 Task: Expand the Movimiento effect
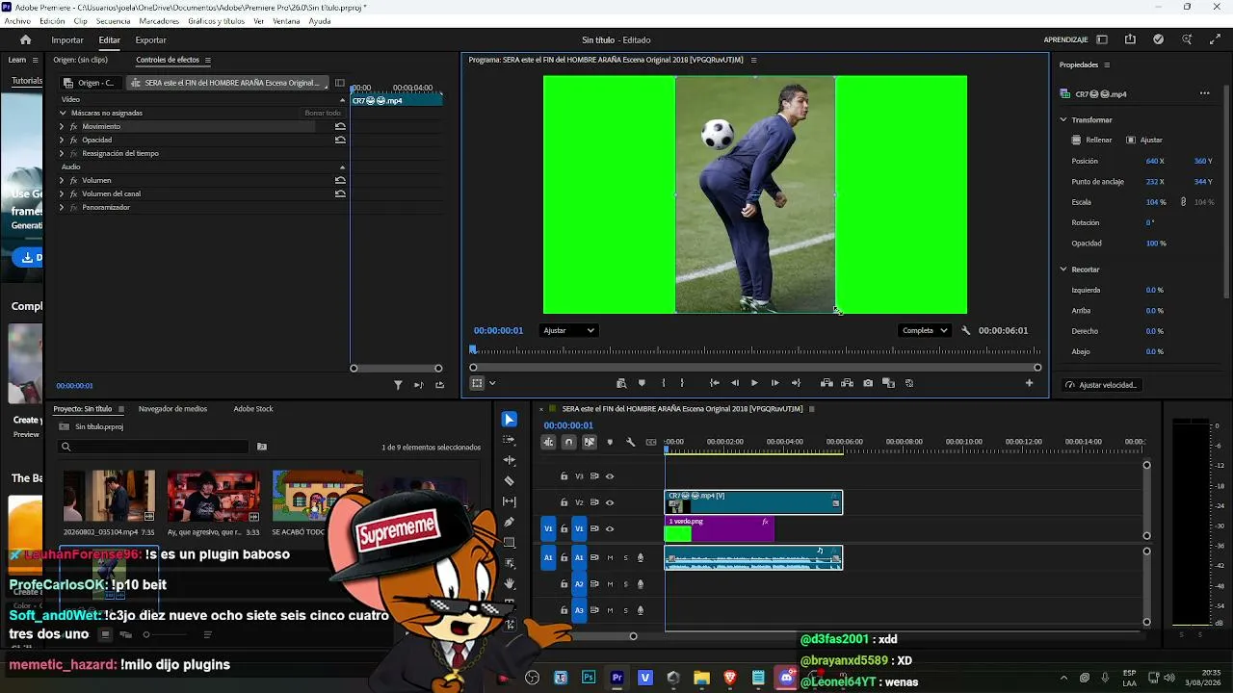coord(62,126)
